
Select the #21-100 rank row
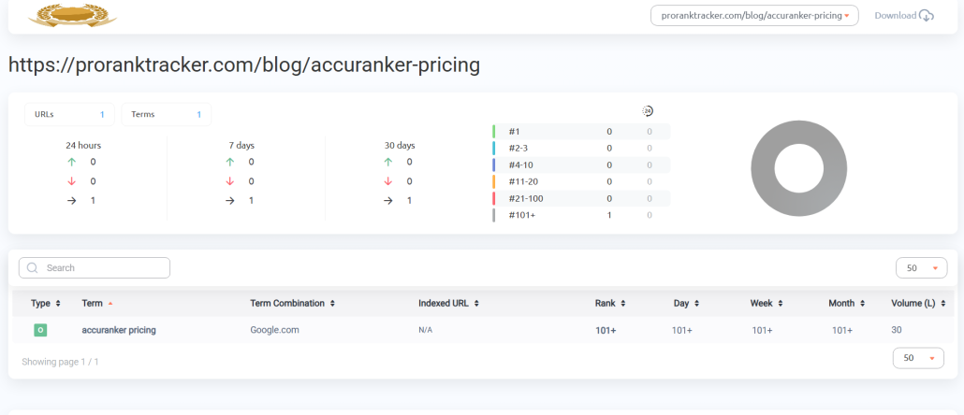pos(581,198)
